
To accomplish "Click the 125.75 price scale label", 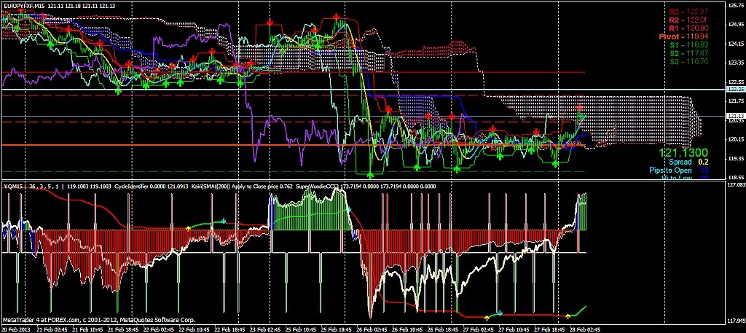I will (x=736, y=5).
